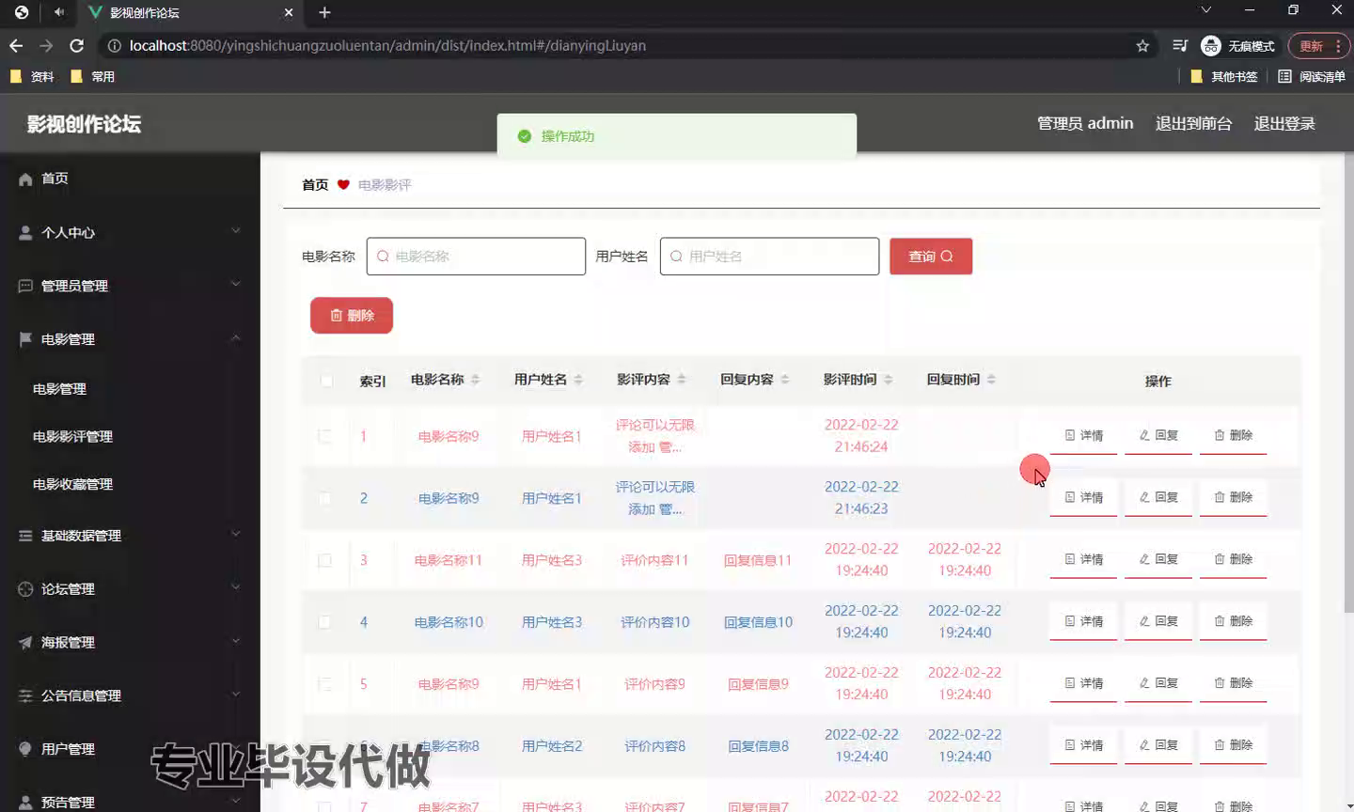The height and width of the screenshot is (812, 1354).
Task: Sort by 用户姓名 column arrows
Action: click(578, 380)
